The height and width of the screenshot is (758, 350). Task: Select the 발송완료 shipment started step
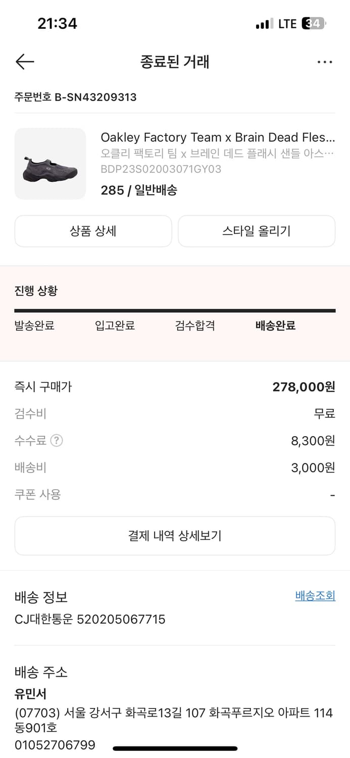click(34, 326)
